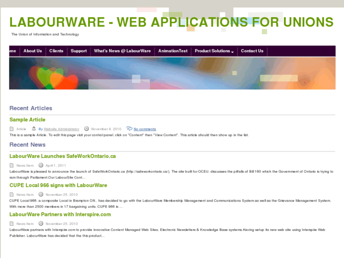Open LabourWare Launches SafeWorkOntario.ca news
Screen dimensions: 344x258
[x=62, y=156]
